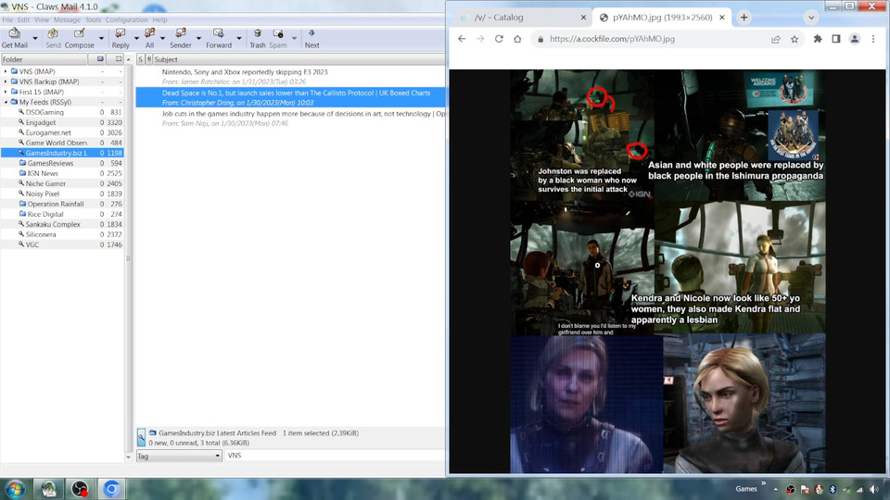This screenshot has height=500, width=890.
Task: Click the Reply toolbar icon
Action: pos(121,38)
